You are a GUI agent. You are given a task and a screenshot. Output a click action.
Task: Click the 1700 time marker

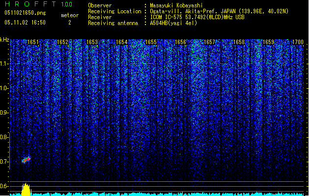(298, 42)
